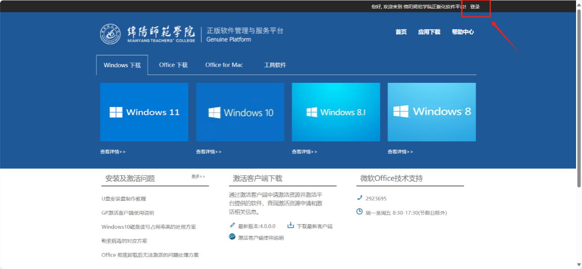Select the Windows 8.1 tile
582x269 pixels.
[x=336, y=112]
